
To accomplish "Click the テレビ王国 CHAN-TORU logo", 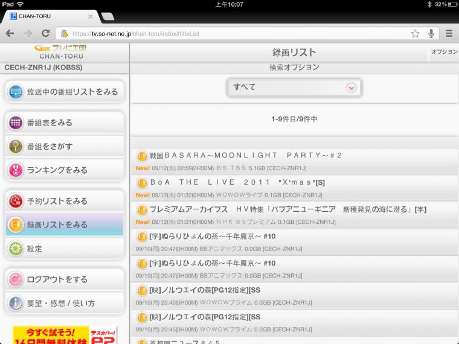I will (x=61, y=52).
